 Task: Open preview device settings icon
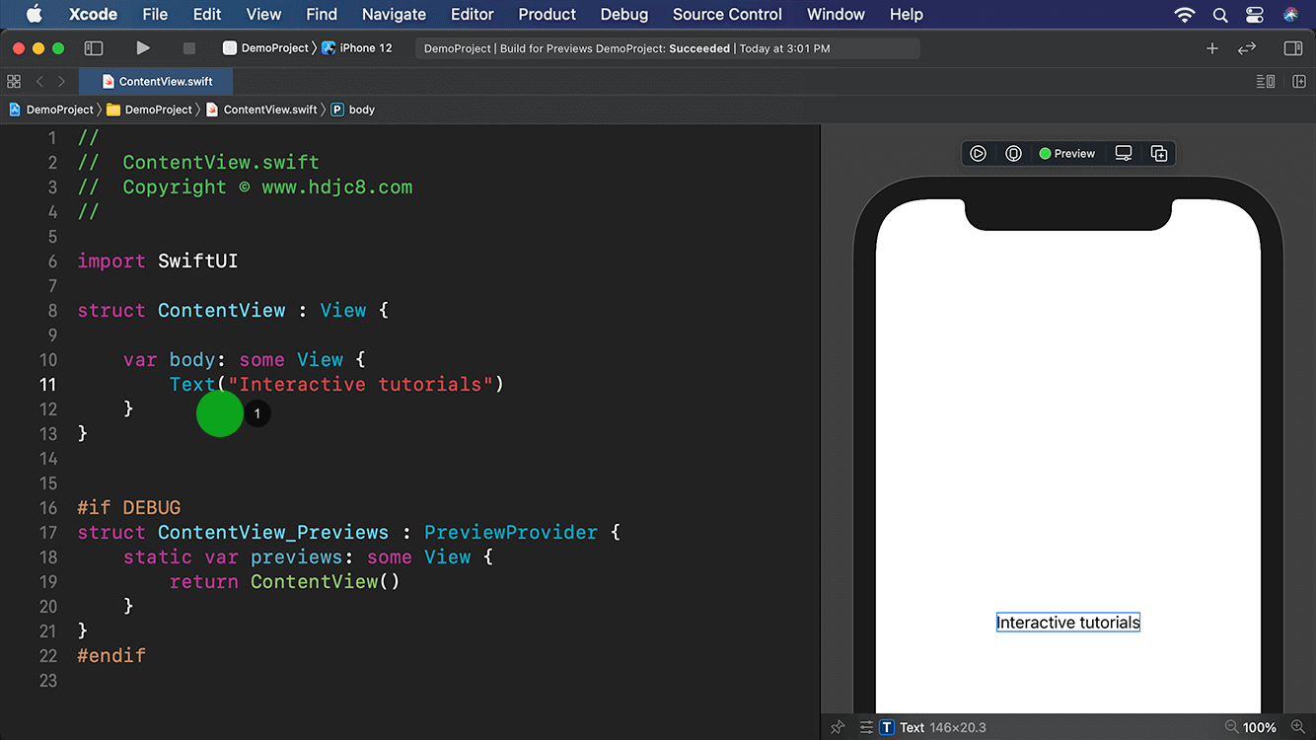(x=1124, y=153)
